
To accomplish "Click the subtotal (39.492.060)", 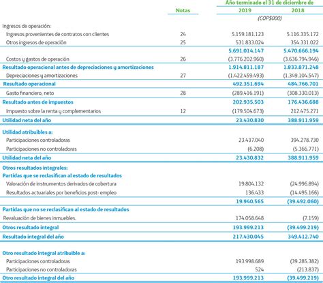I will [303, 201].
